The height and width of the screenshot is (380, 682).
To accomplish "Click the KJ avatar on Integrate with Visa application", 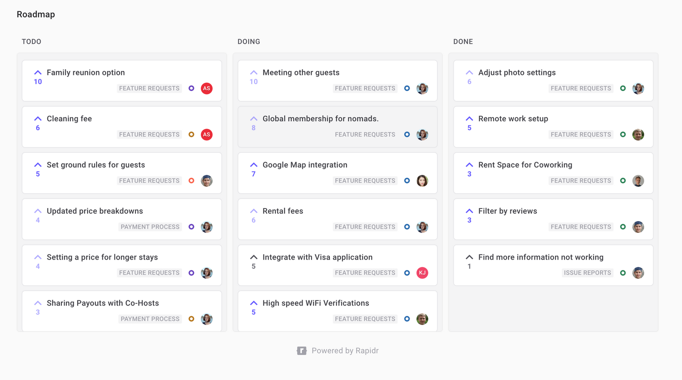I will (x=422, y=272).
